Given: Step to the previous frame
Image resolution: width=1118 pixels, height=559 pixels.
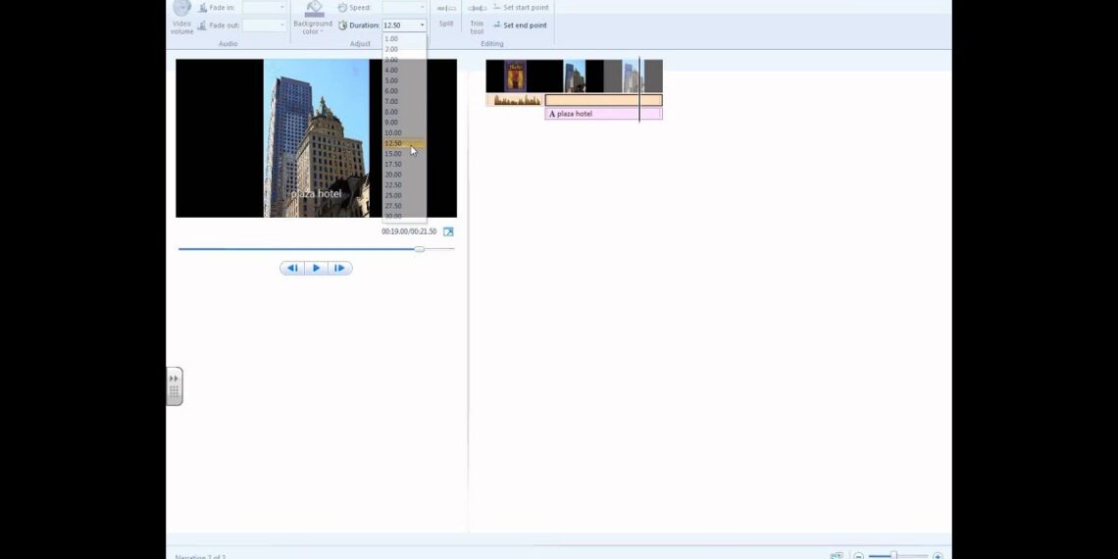Looking at the screenshot, I should click(x=292, y=268).
